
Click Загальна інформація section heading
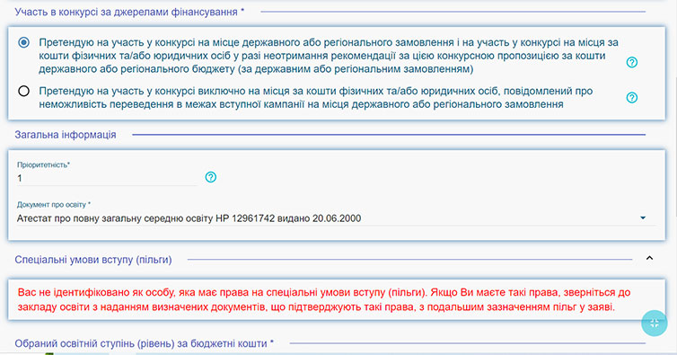tap(66, 135)
